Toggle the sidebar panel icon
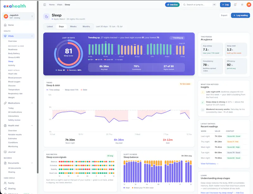This screenshot has width=253, height=194. 45,5
